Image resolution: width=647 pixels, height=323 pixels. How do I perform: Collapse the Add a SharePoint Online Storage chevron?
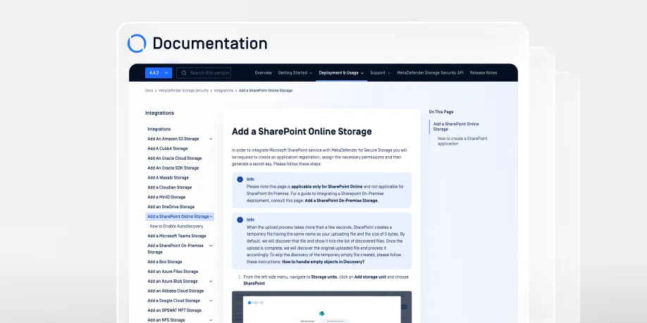211,216
